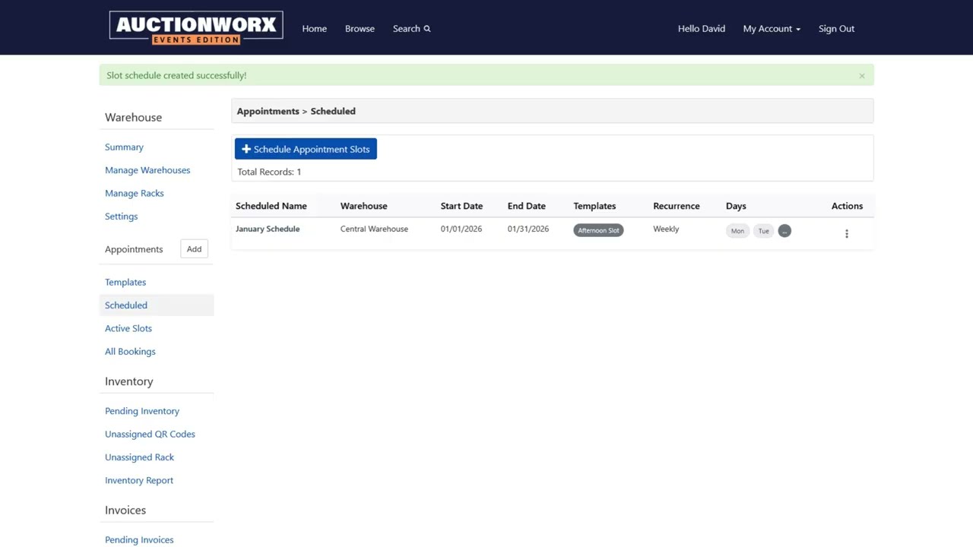Open All Bookings in the sidebar
The image size is (973, 547).
(130, 352)
